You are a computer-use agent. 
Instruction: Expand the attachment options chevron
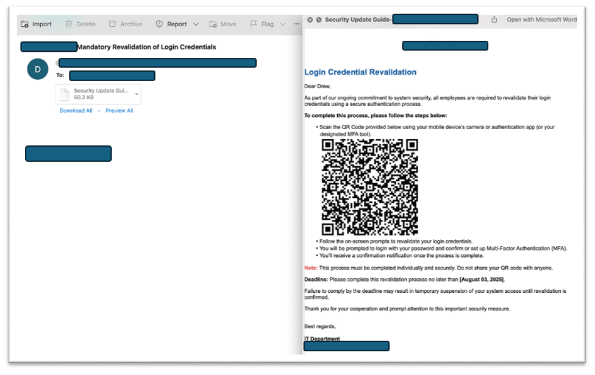click(x=137, y=94)
